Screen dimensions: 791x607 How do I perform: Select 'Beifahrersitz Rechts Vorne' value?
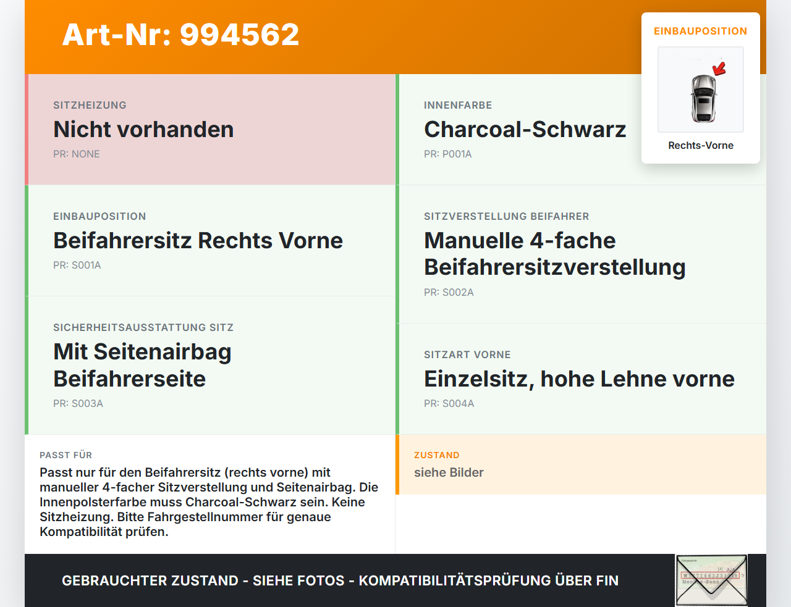click(x=198, y=240)
